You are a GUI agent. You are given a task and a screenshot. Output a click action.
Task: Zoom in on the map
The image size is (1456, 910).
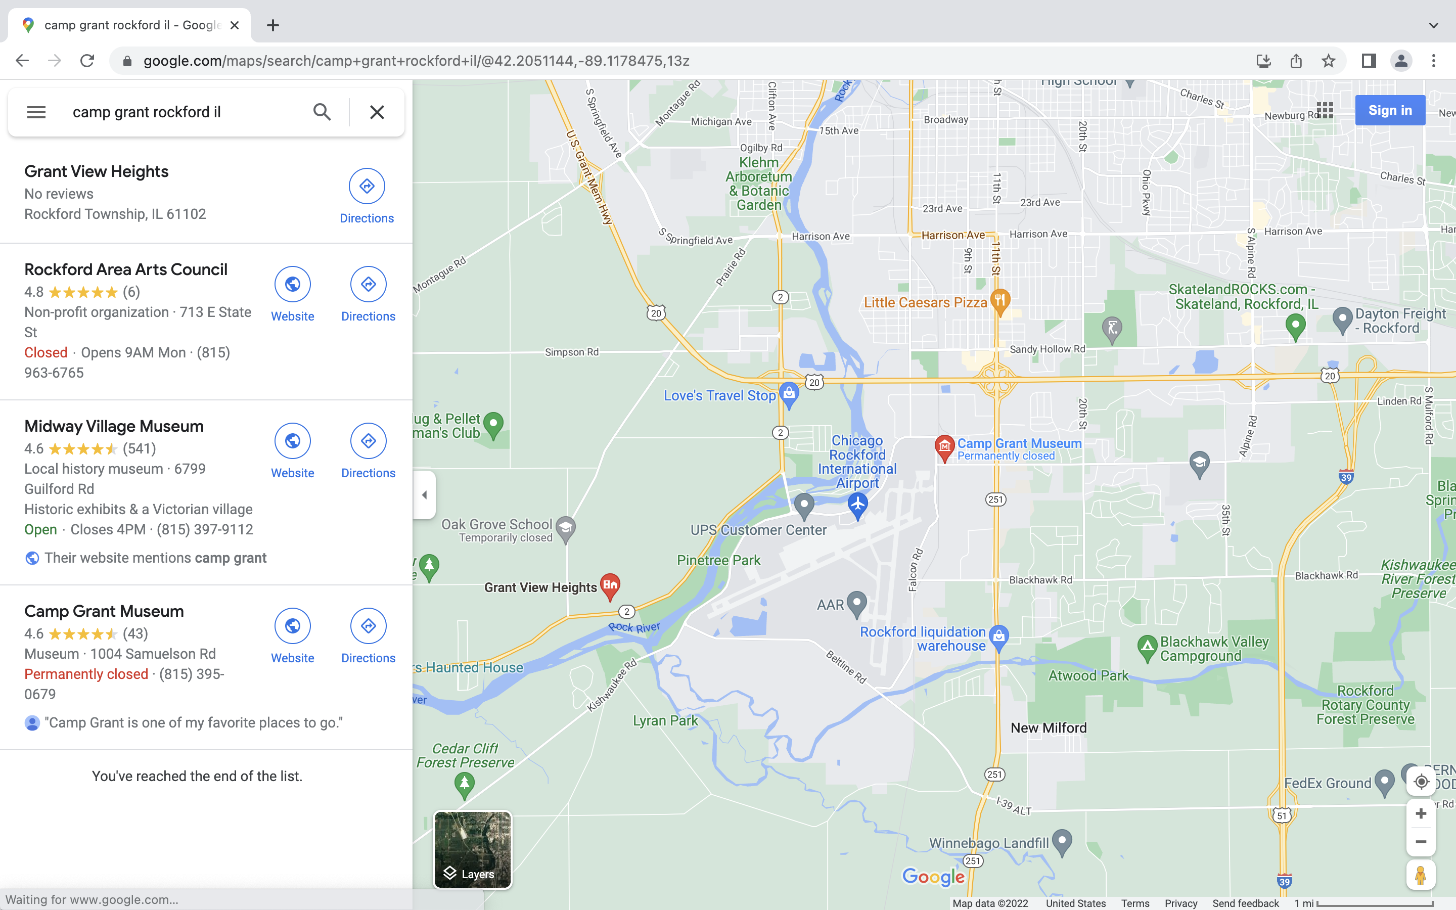(1421, 814)
